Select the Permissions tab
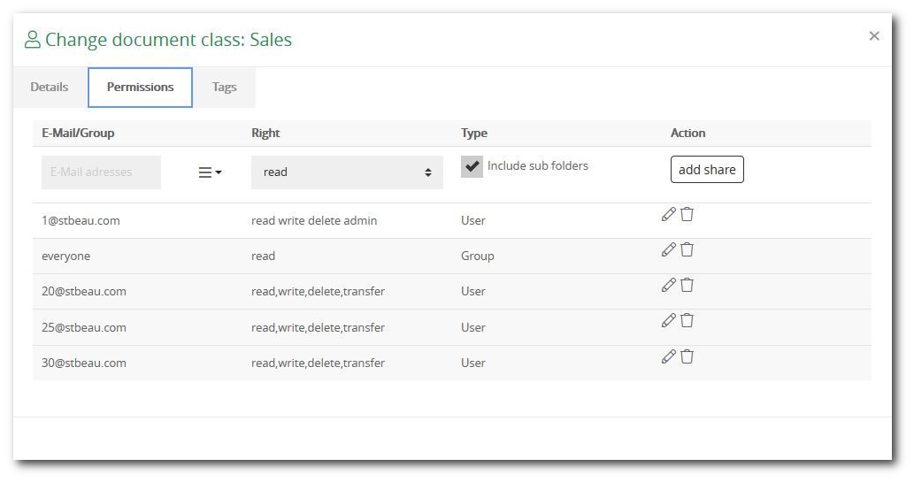This screenshot has height=482, width=914. tap(140, 87)
